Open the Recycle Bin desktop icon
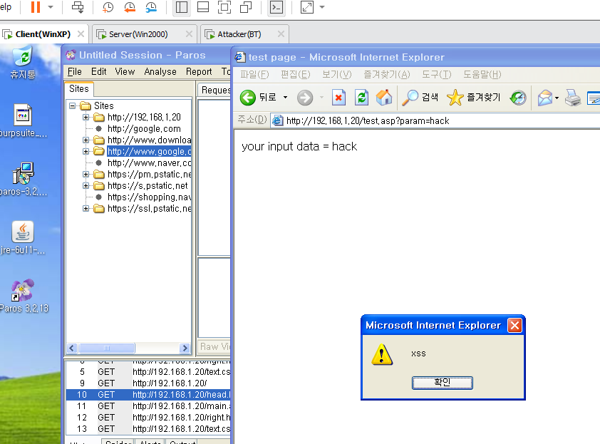 (23, 63)
